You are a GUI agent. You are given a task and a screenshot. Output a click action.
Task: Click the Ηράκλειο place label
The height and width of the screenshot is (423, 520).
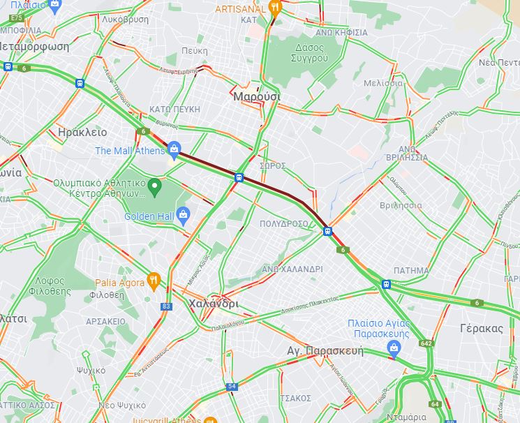click(82, 133)
